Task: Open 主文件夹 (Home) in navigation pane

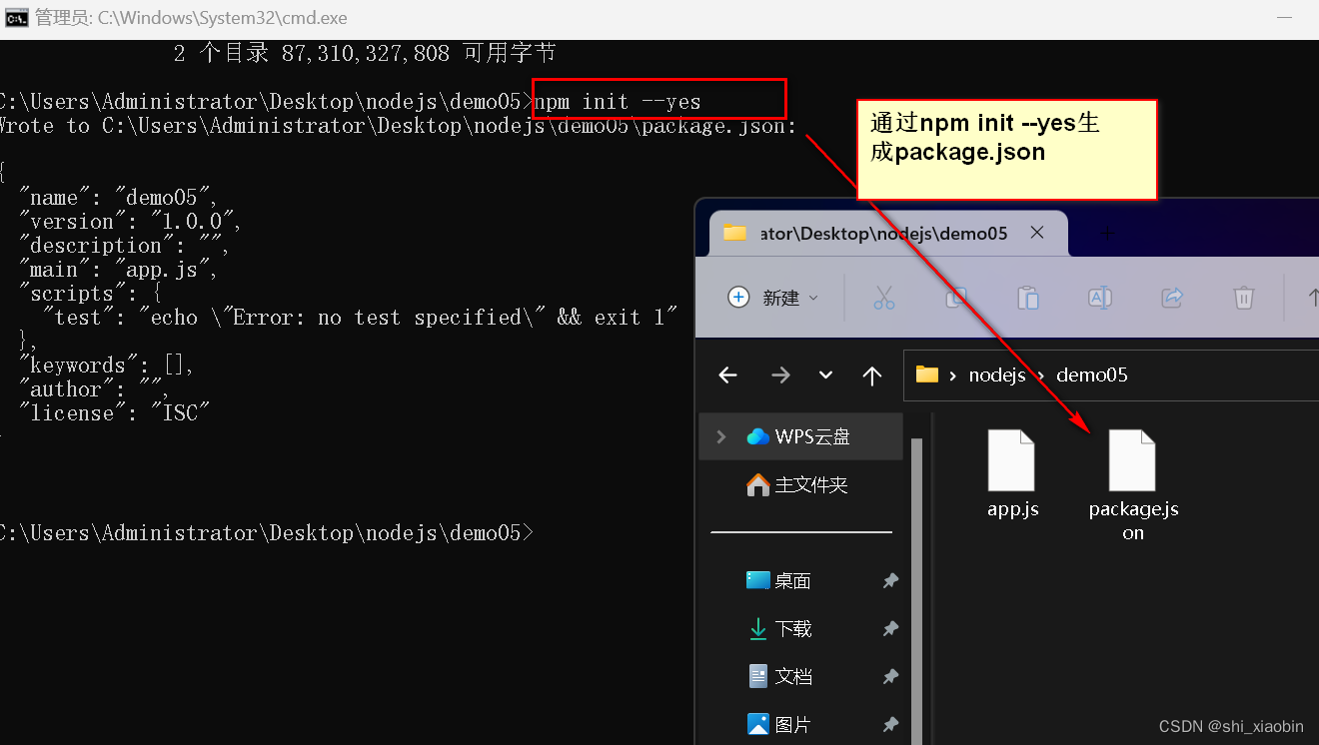Action: click(x=797, y=484)
